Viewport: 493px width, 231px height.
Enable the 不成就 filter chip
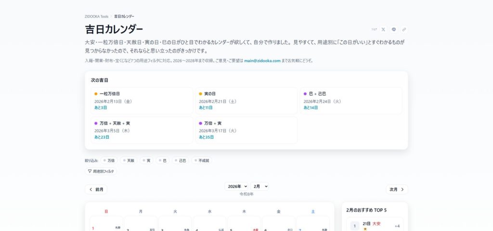click(x=201, y=160)
